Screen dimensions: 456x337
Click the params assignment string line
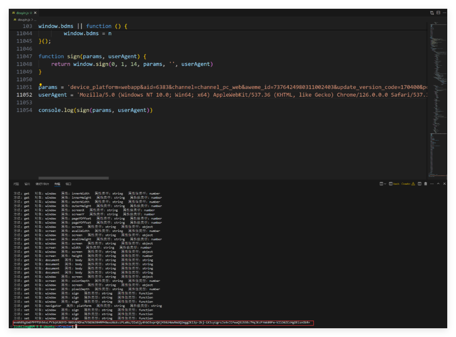(x=233, y=87)
